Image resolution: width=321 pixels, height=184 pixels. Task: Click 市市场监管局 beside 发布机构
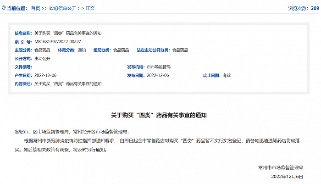159,67
